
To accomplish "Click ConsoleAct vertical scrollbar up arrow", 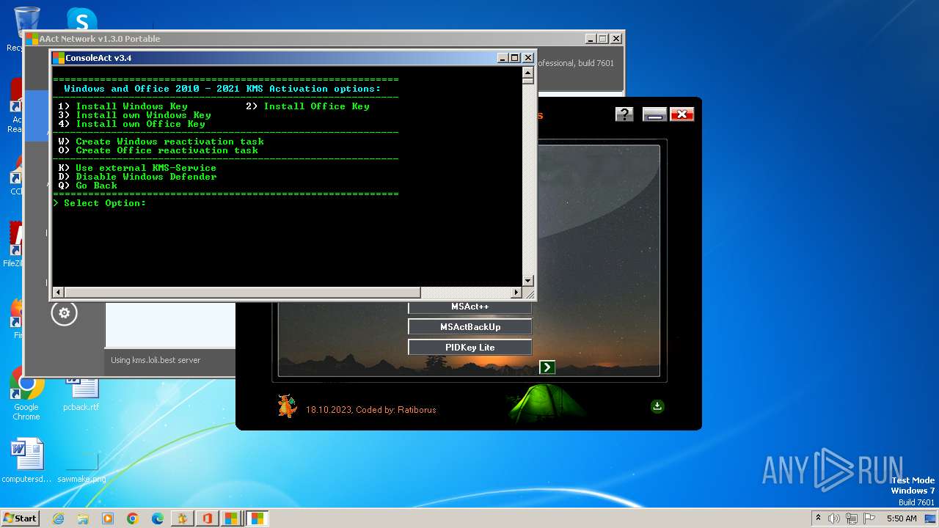I will coord(527,73).
